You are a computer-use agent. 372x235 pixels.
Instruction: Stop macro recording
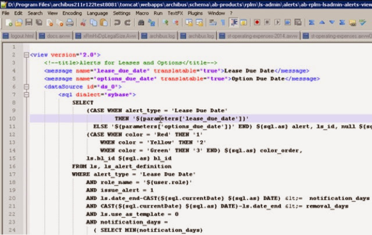267,23
